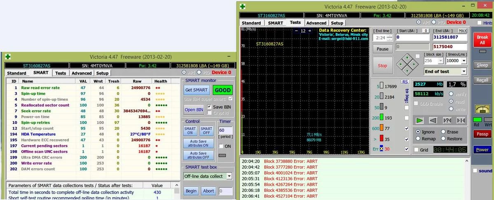The height and width of the screenshot is (200, 494).
Task: Click the RS reset counters label
Action: point(405,81)
